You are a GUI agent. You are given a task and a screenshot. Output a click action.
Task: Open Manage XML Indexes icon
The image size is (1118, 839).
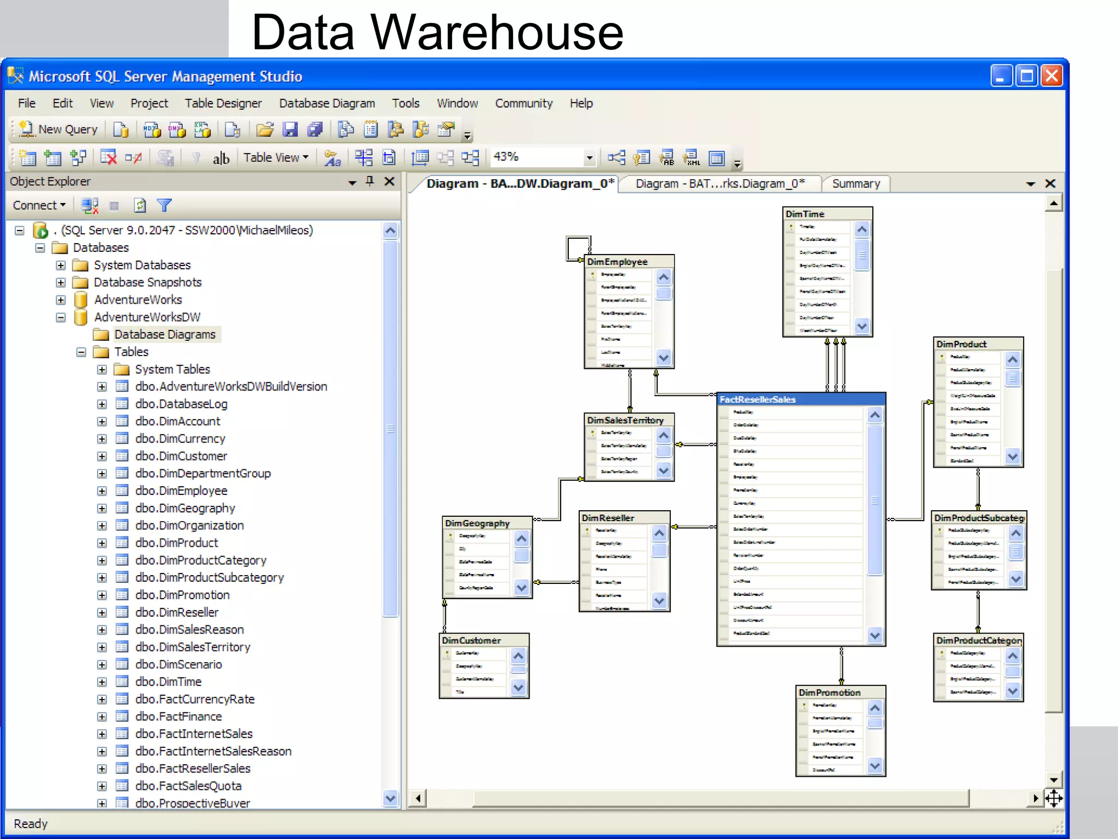pyautogui.click(x=692, y=158)
